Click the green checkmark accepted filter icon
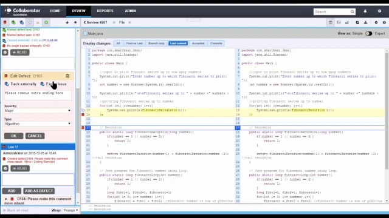This screenshot has height=218, width=389. 46,22
